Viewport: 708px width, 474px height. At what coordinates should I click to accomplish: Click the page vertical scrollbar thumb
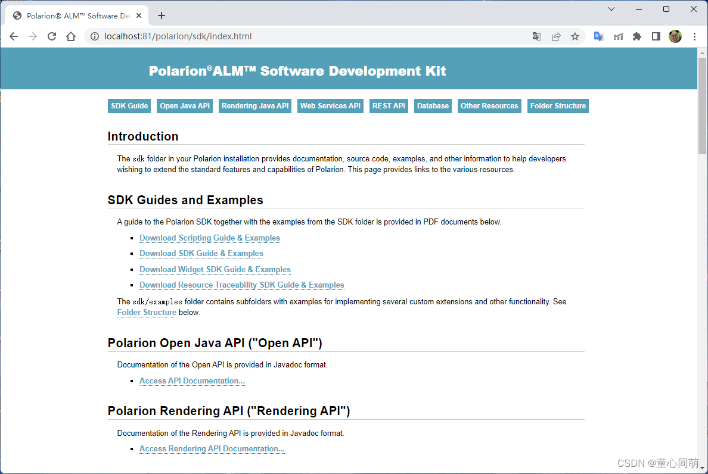pyautogui.click(x=702, y=106)
